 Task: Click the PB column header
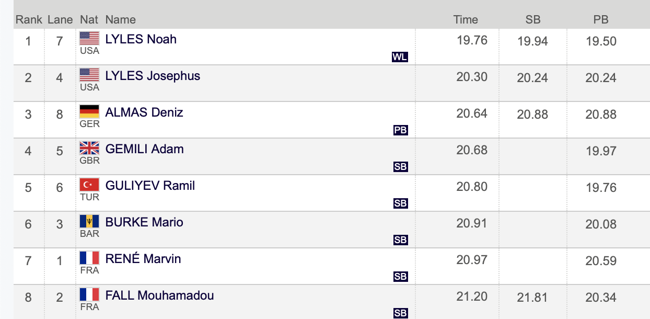point(601,20)
